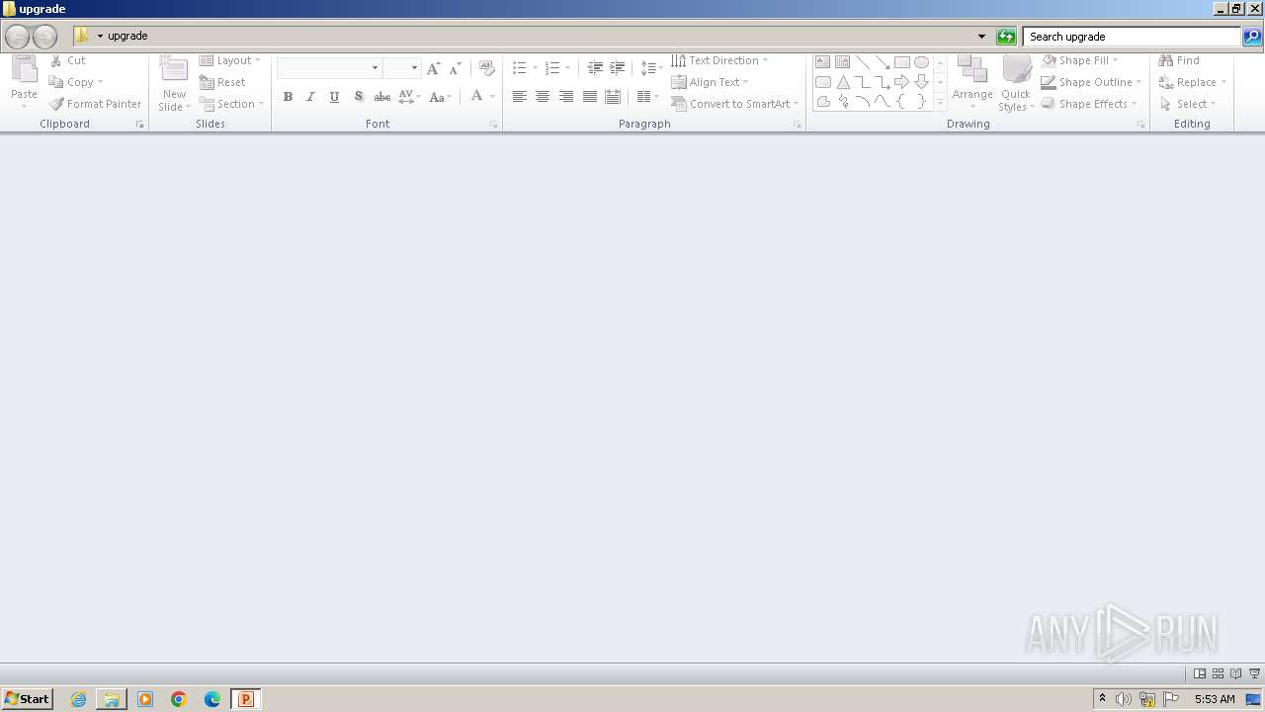Click the green refresh button by address bar

pyautogui.click(x=1006, y=37)
